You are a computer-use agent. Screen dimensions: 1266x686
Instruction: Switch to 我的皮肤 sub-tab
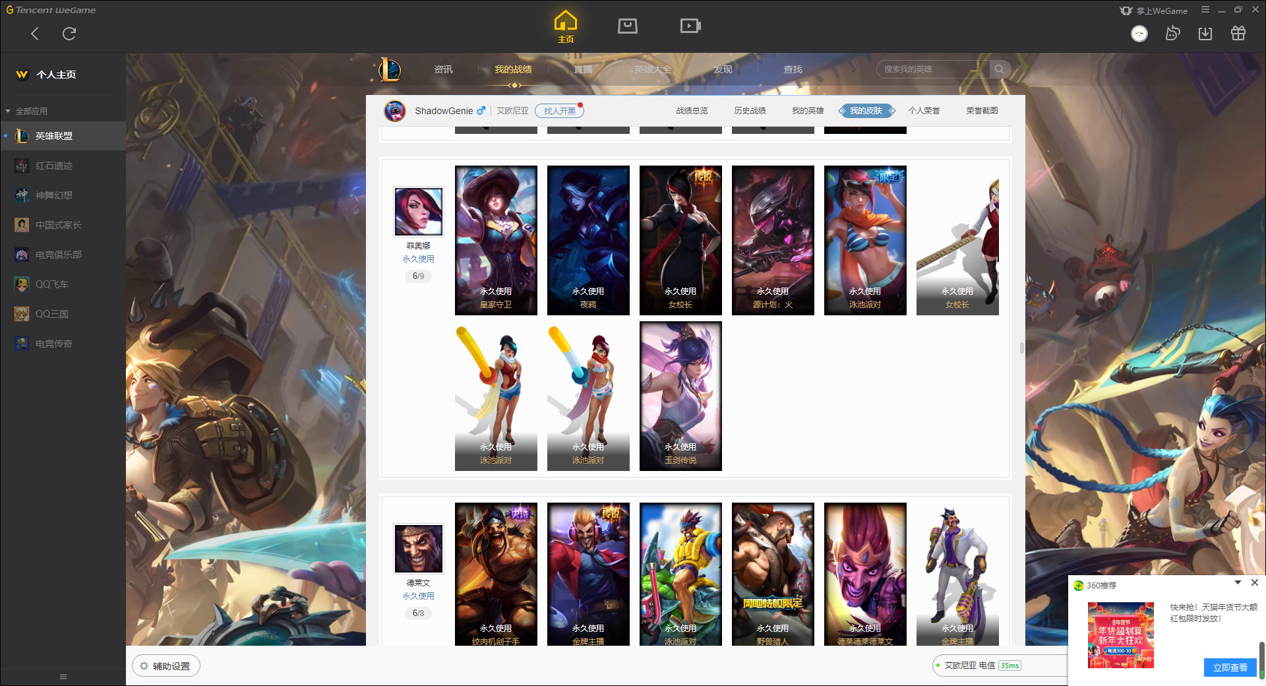click(x=866, y=111)
